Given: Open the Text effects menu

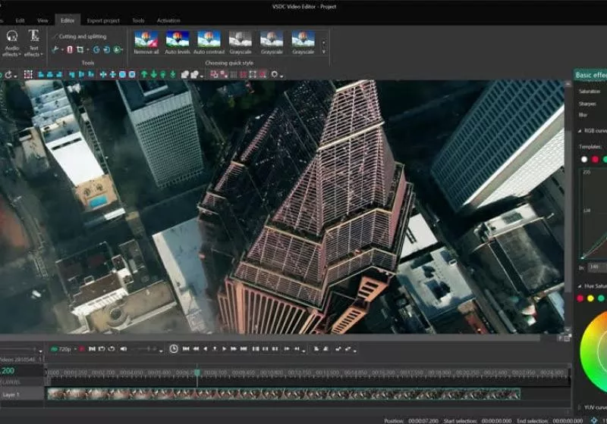Looking at the screenshot, I should coord(33,43).
